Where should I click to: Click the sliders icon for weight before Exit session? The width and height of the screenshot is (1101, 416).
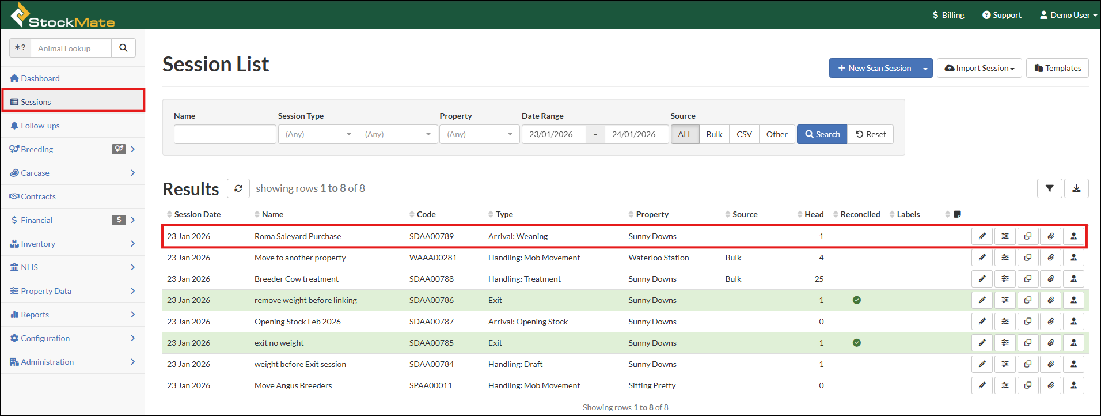[x=1005, y=364]
